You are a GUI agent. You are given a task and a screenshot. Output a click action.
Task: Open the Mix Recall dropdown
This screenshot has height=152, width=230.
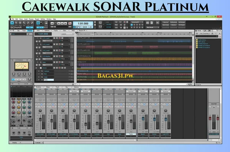click(153, 28)
